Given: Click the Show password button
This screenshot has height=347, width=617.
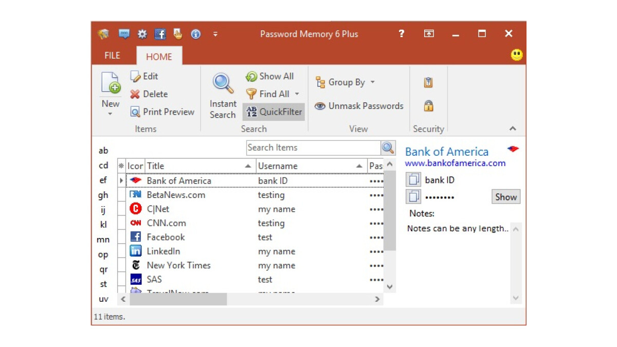Looking at the screenshot, I should [x=506, y=197].
